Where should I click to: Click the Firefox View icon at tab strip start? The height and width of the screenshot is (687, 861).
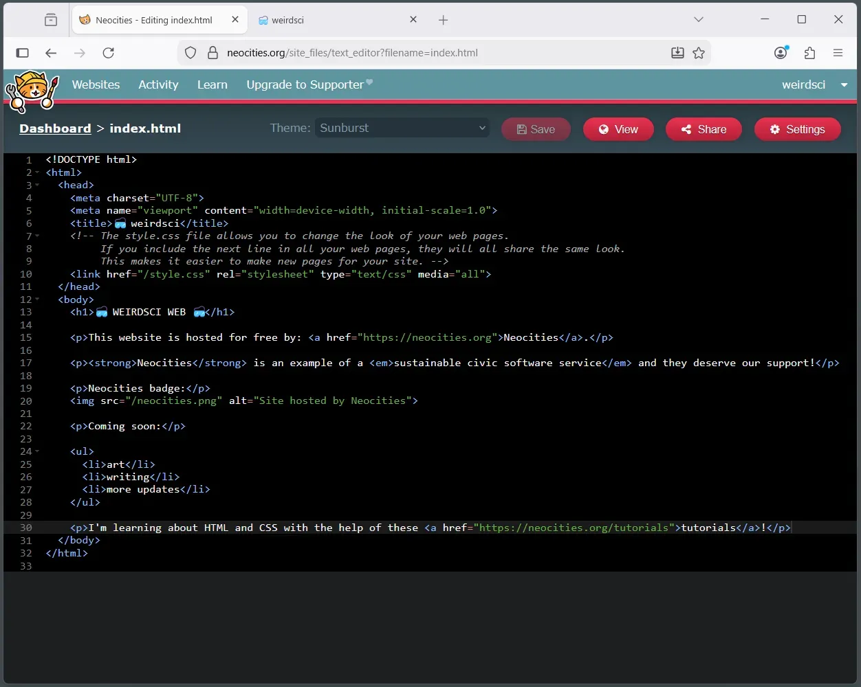coord(51,20)
